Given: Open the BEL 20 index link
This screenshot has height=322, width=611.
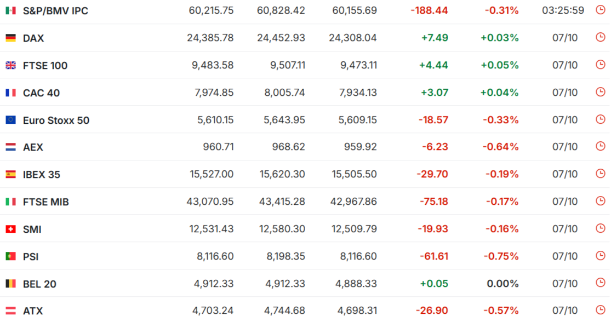Looking at the screenshot, I should coord(40,284).
